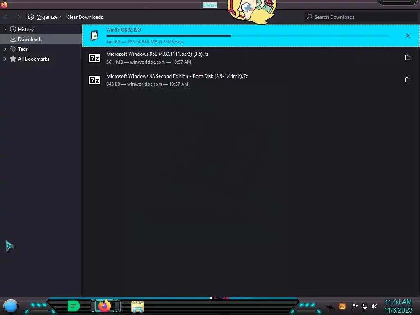Click the '4m left — 253 of 568 MB' status
Viewport: 420px width, 315px height.
[145, 42]
